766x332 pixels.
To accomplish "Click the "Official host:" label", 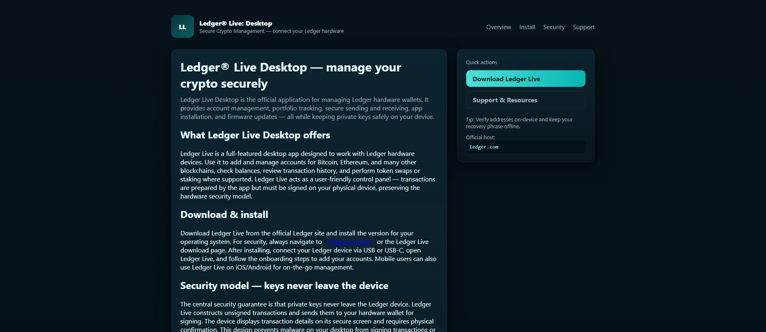I will (480, 138).
